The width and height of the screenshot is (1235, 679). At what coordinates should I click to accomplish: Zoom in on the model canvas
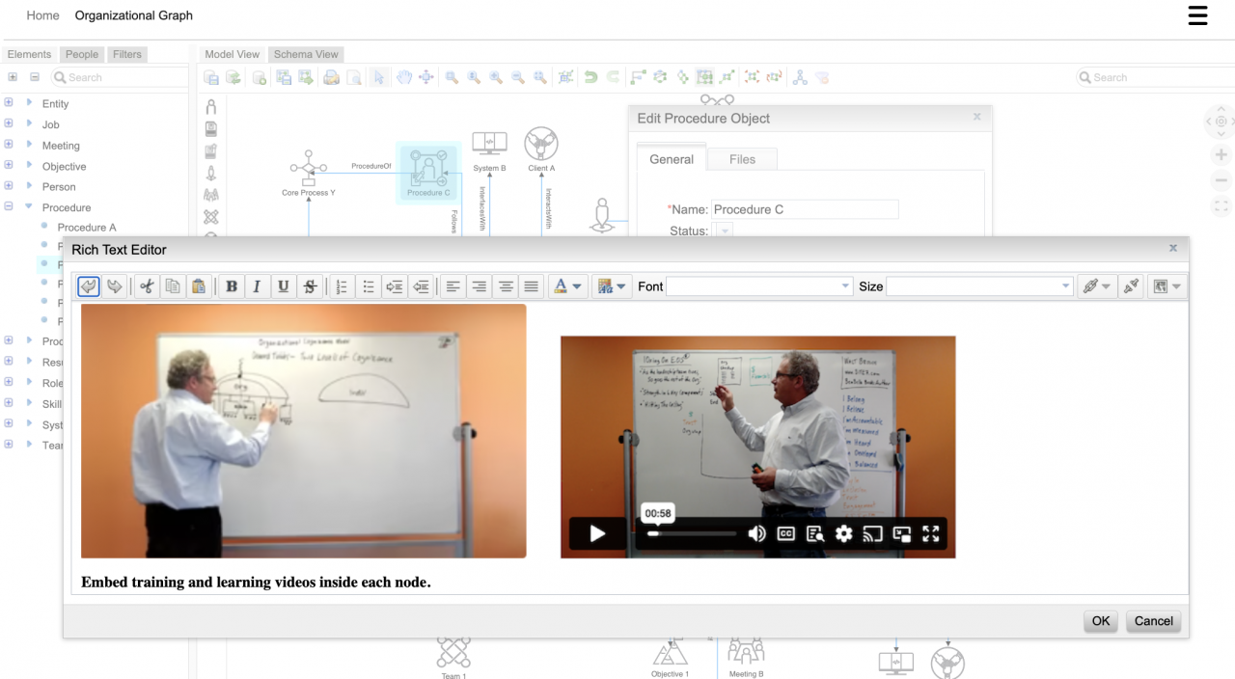[x=495, y=77]
